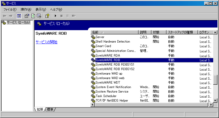
Task: Sort by the 状態 column header
Action: pos(159,32)
